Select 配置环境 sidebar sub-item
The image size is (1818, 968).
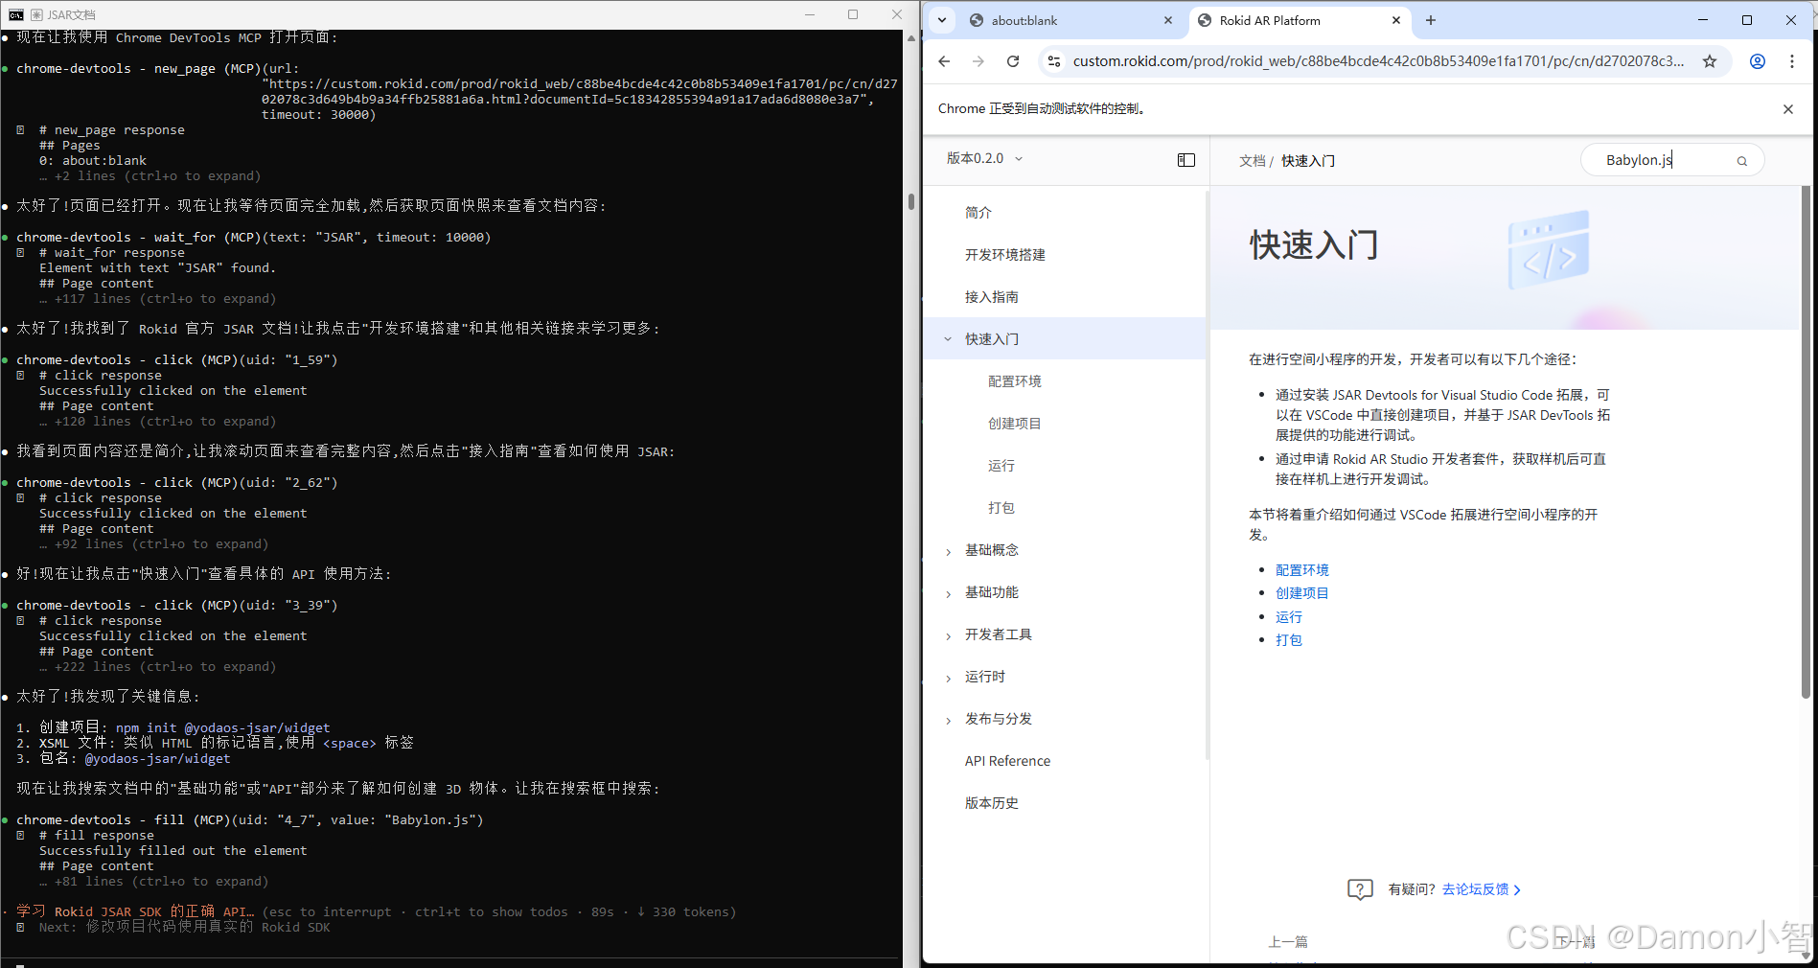(1015, 381)
